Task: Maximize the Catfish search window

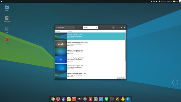Action: 121,27
